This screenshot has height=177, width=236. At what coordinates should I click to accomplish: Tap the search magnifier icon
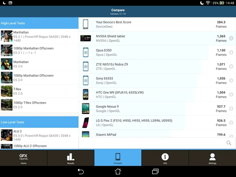click(x=229, y=143)
